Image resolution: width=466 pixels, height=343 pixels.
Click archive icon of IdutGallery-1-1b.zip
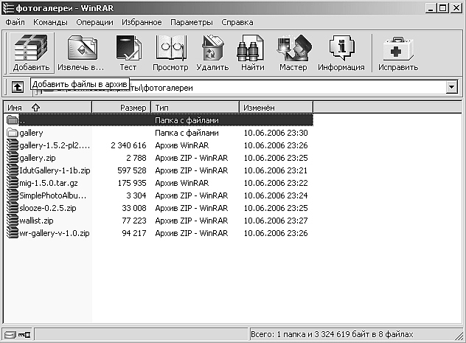click(x=13, y=170)
